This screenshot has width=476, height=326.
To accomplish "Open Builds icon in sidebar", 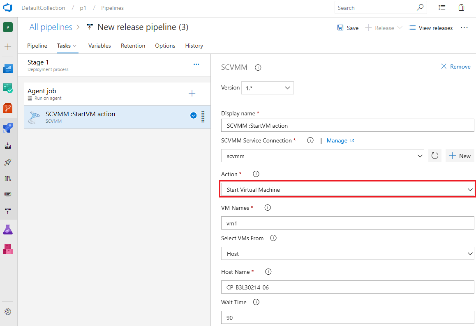I will click(8, 146).
